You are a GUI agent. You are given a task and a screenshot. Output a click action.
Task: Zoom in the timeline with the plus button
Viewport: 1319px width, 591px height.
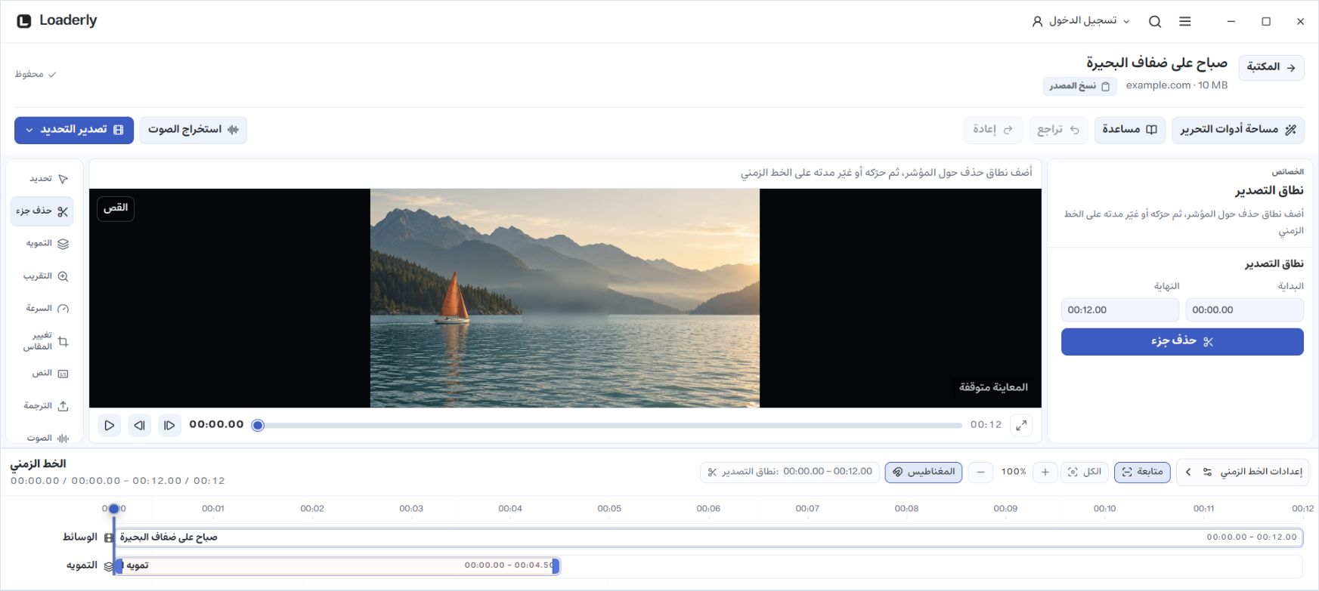pyautogui.click(x=1045, y=472)
